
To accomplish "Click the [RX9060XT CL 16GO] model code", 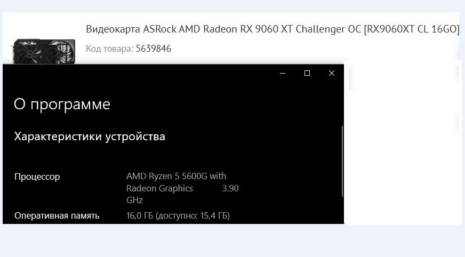I will tap(411, 29).
